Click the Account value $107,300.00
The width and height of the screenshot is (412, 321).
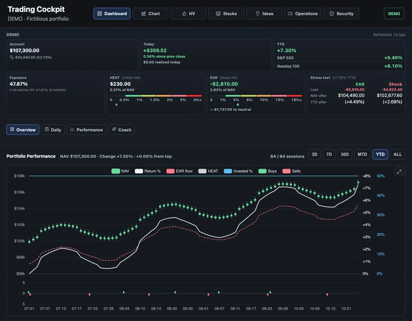[x=24, y=51]
